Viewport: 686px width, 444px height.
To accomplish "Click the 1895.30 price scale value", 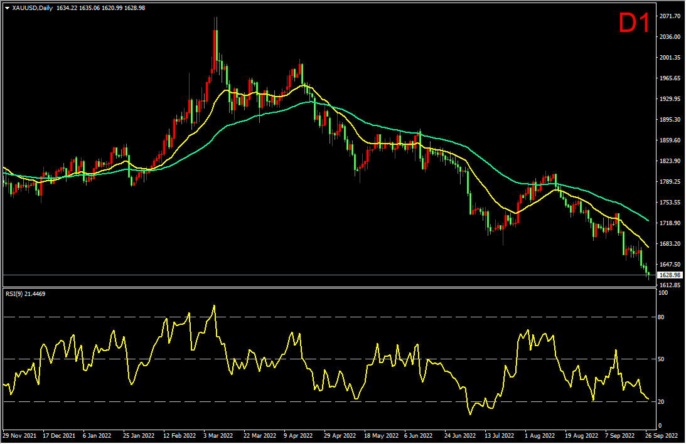I will click(670, 119).
